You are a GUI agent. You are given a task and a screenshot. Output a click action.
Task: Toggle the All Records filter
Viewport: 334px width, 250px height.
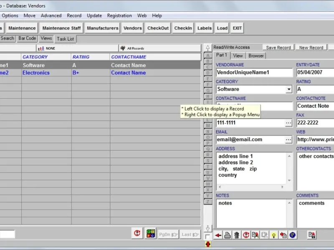[160, 48]
